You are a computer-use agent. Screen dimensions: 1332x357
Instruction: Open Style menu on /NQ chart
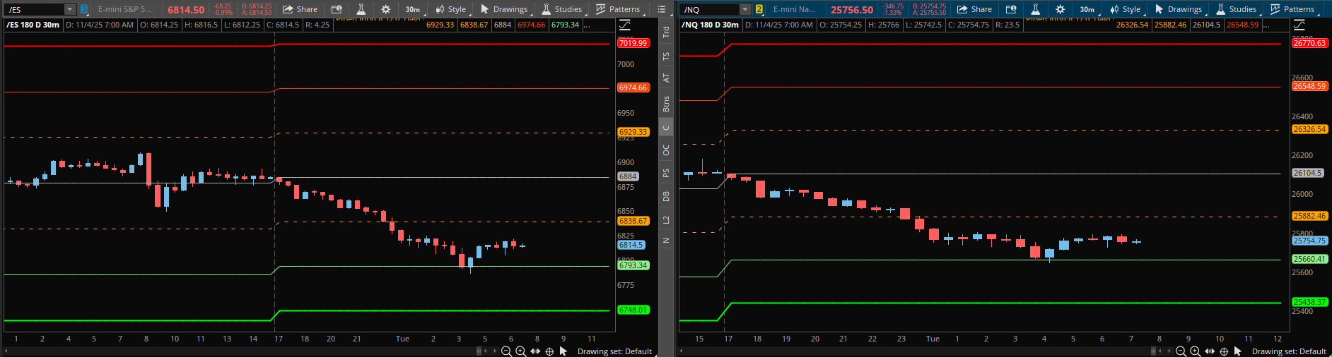coord(1125,9)
